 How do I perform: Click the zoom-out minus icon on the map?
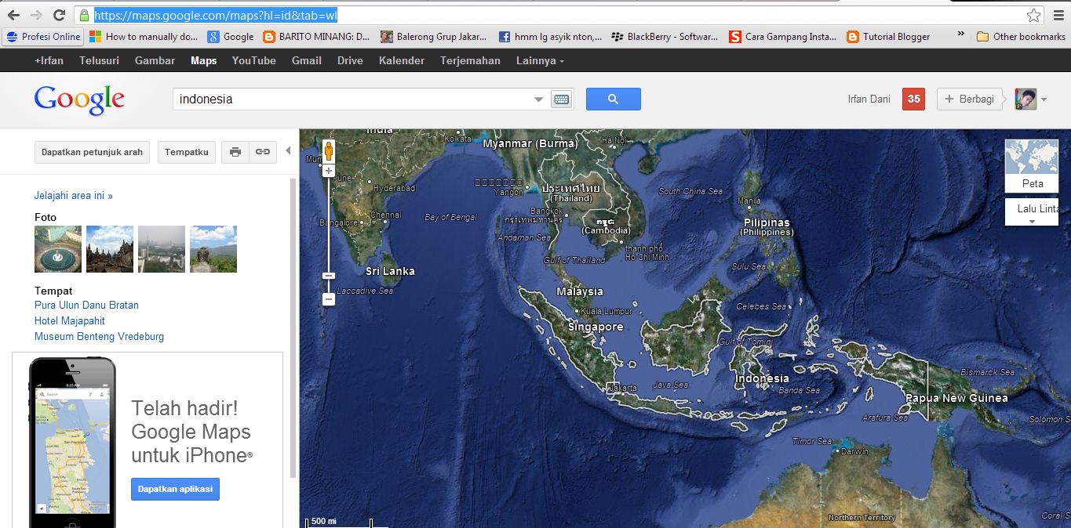coord(327,298)
